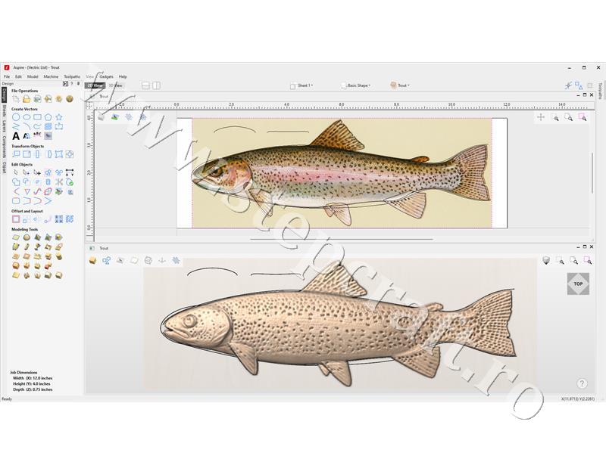Click the first Modeling Tools icon

tap(16, 237)
